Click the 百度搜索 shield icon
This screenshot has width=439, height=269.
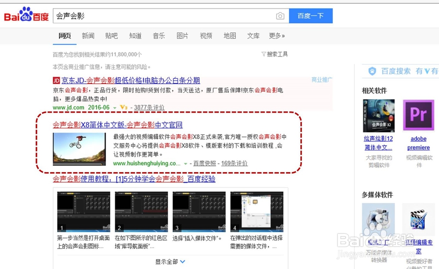(372, 71)
